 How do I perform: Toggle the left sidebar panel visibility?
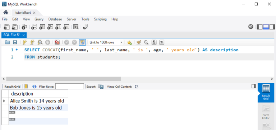click(x=259, y=27)
